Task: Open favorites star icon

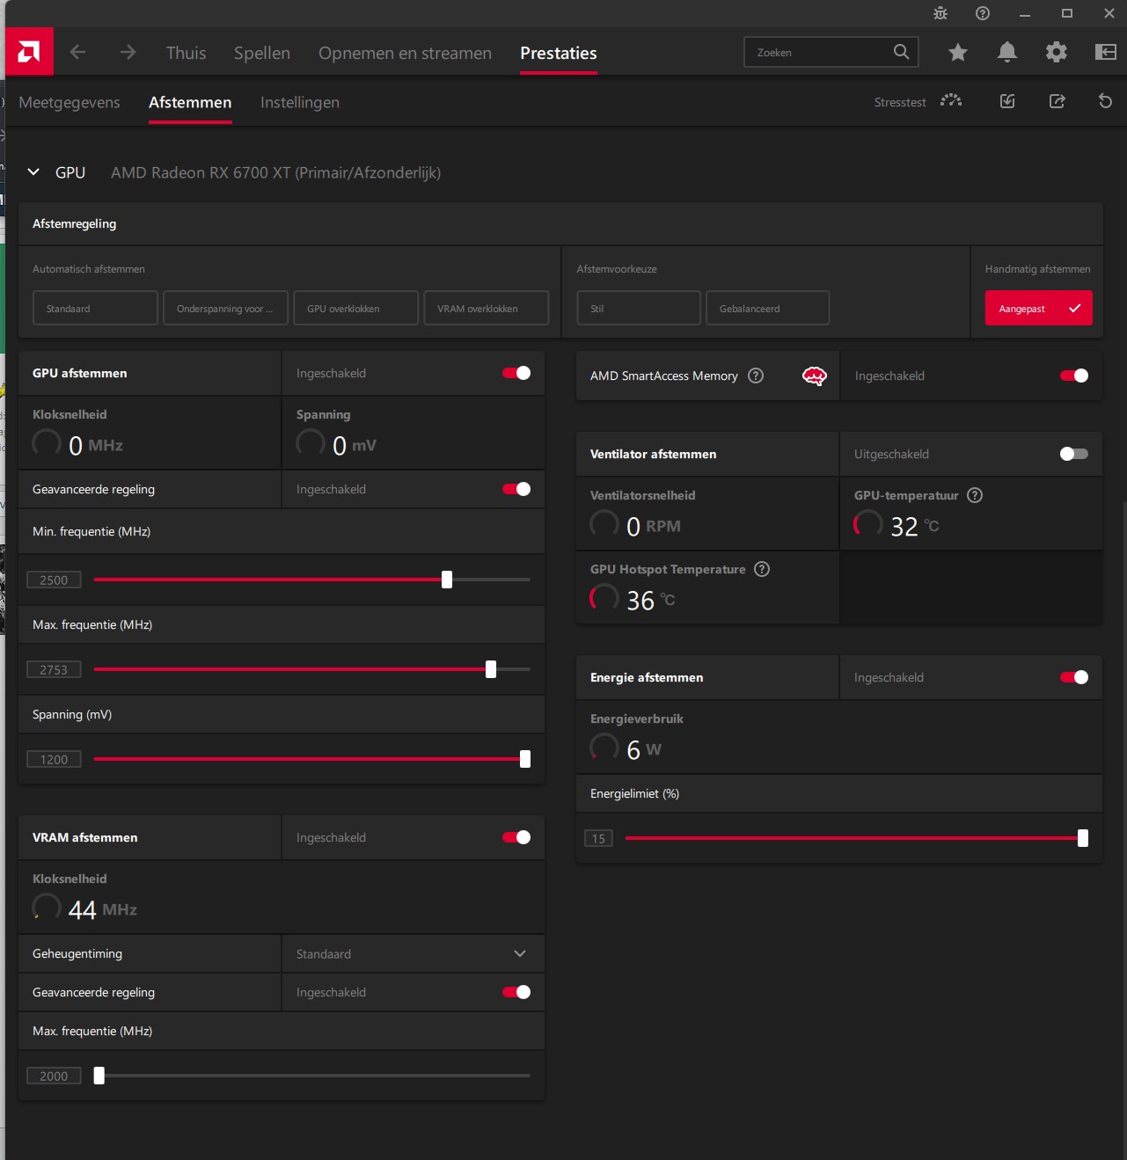Action: 958,53
